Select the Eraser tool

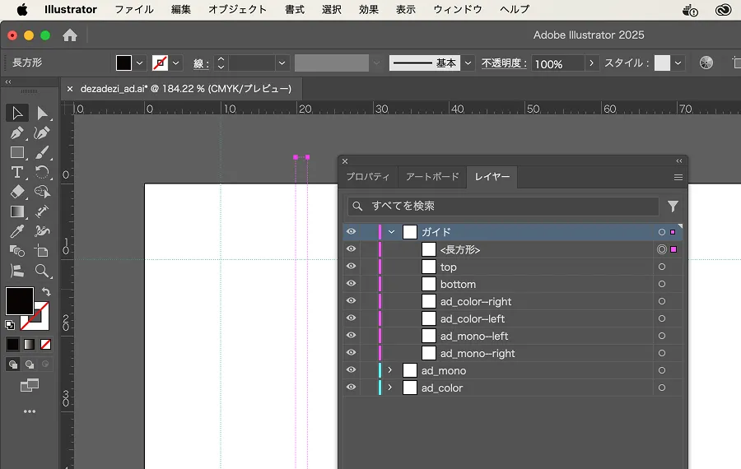(x=16, y=192)
